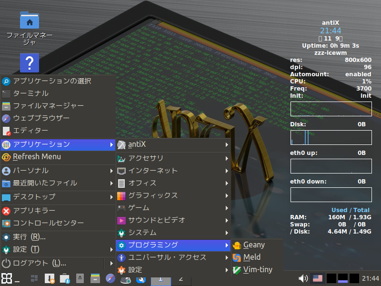Image resolution: width=381 pixels, height=286 pixels.
Task: Expand the アクセサリ category
Action: click(x=173, y=158)
